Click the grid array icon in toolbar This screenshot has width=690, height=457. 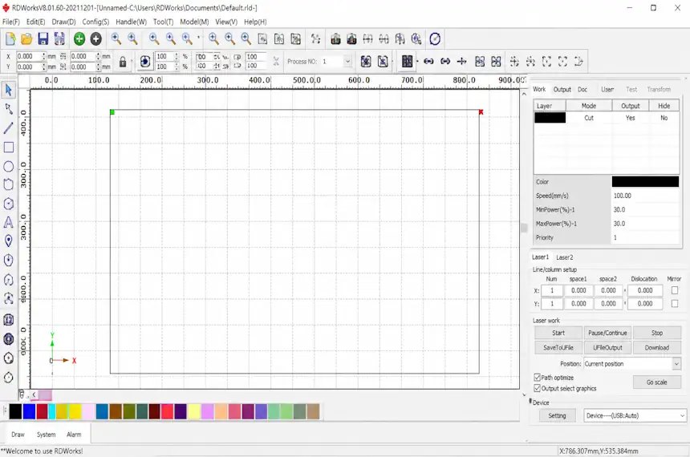[x=407, y=62]
